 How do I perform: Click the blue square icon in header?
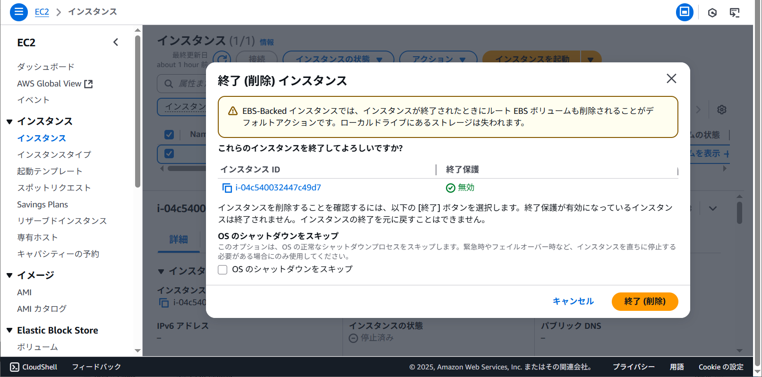pyautogui.click(x=684, y=12)
